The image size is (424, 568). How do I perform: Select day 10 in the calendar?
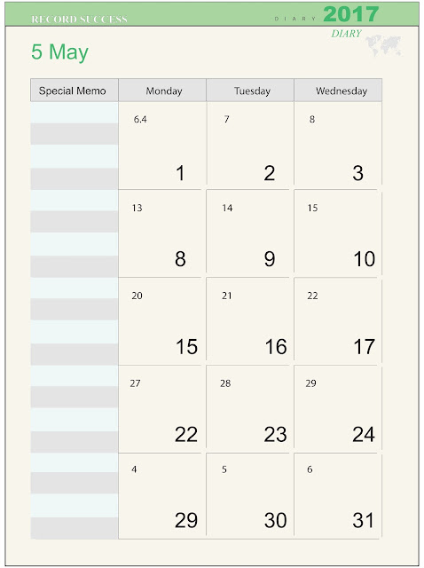tap(338, 233)
